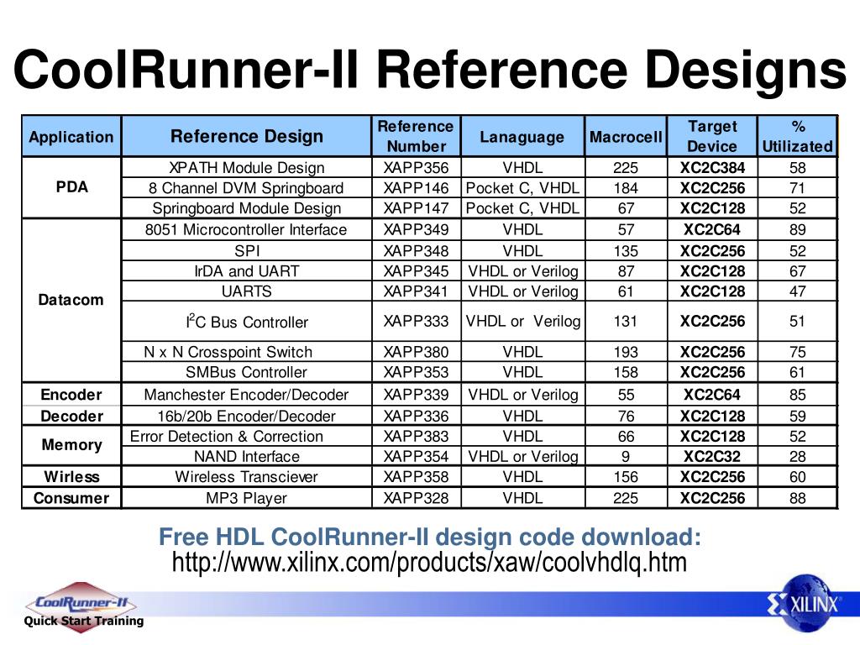Viewport: 860px width, 645px height.
Task: Select the Consumer application cell
Action: click(71, 498)
